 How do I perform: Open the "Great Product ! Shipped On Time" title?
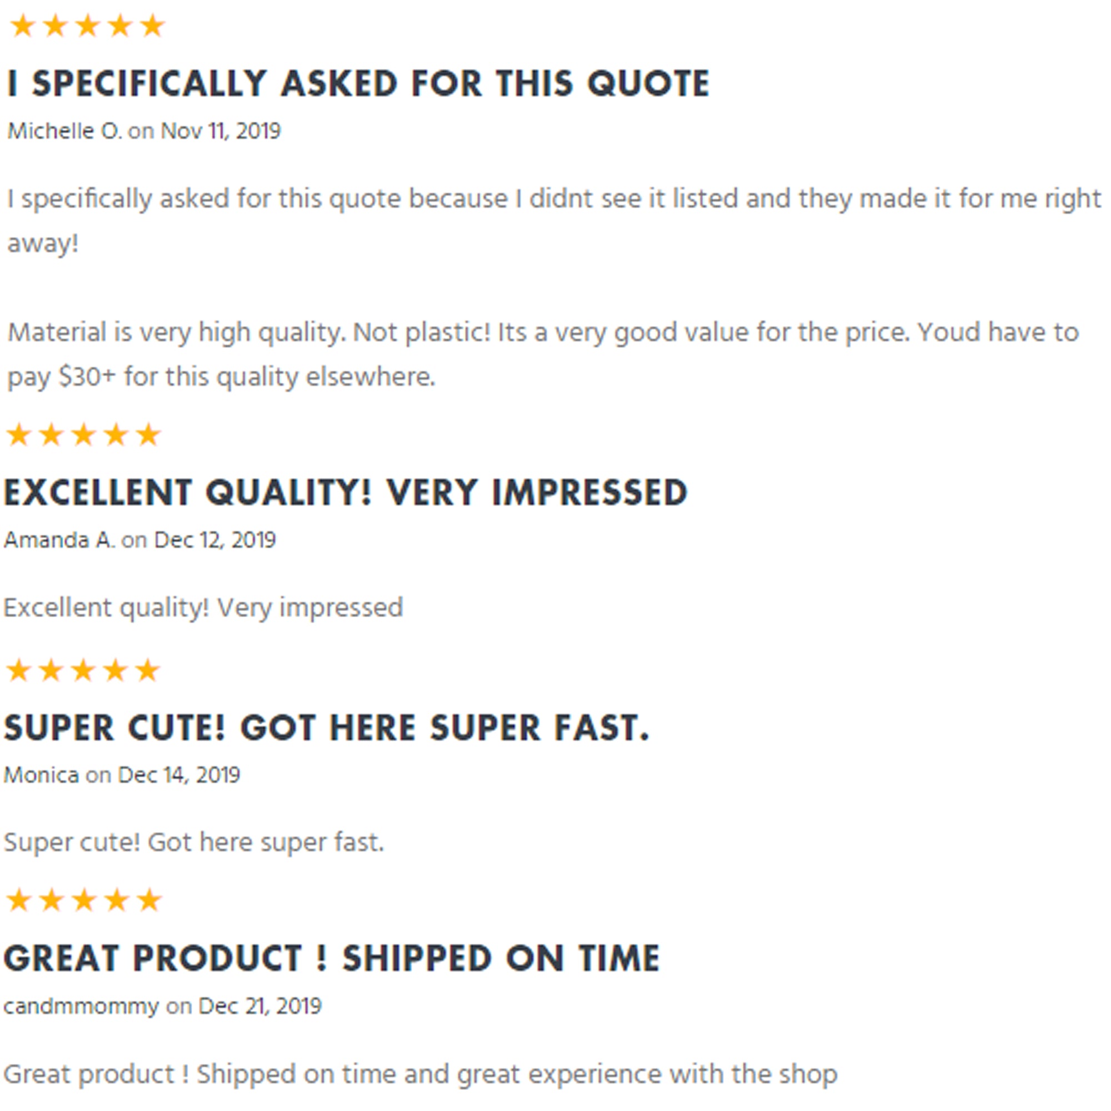pyautogui.click(x=331, y=959)
